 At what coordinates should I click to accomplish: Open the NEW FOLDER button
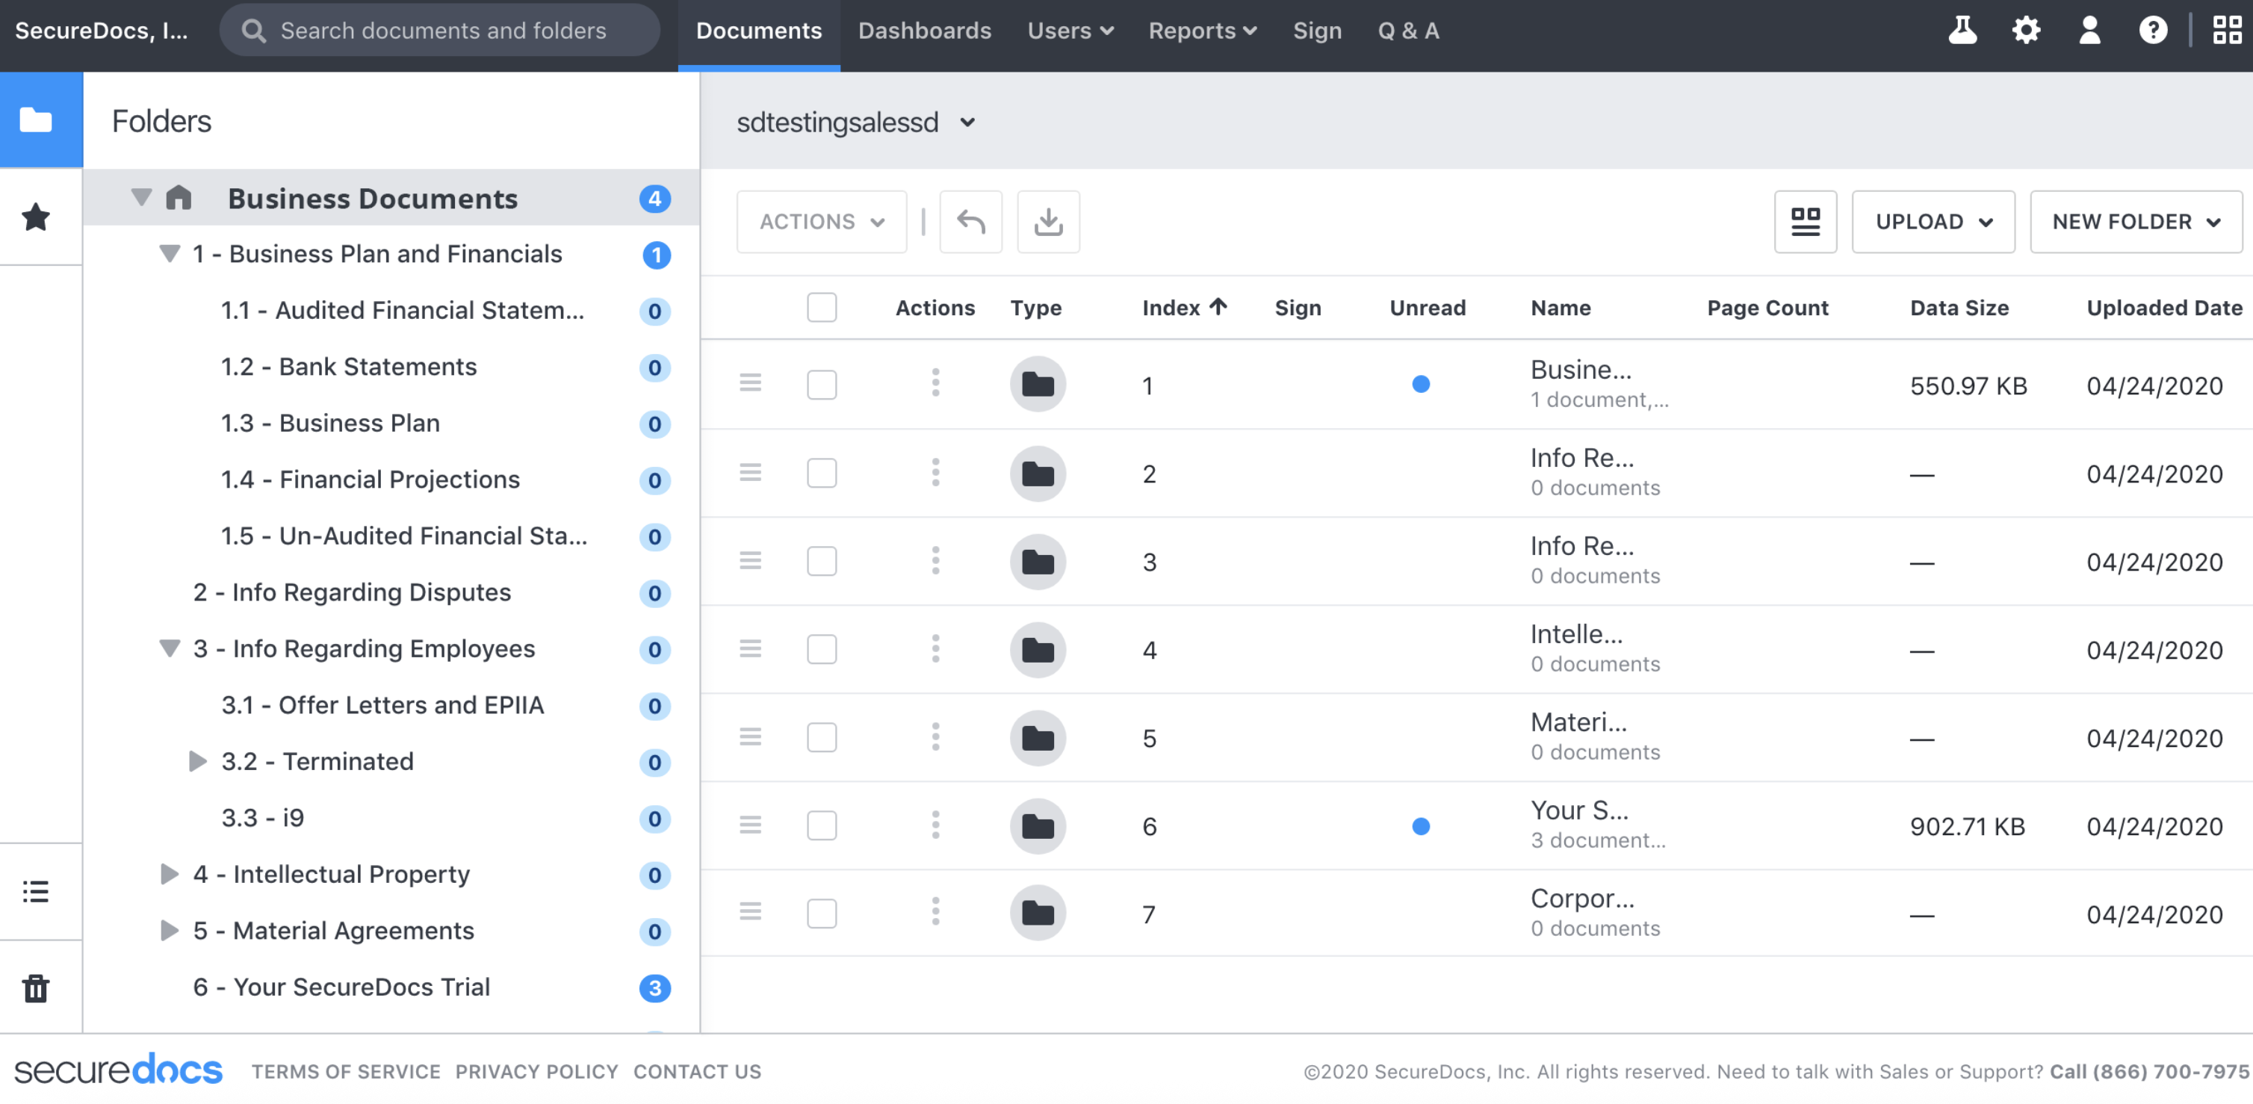point(2135,222)
